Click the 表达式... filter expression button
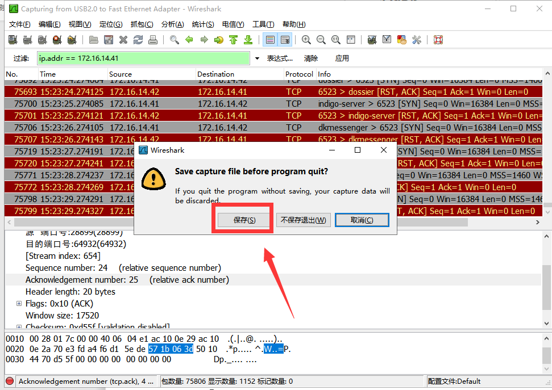Image resolution: width=552 pixels, height=390 pixels. click(280, 58)
